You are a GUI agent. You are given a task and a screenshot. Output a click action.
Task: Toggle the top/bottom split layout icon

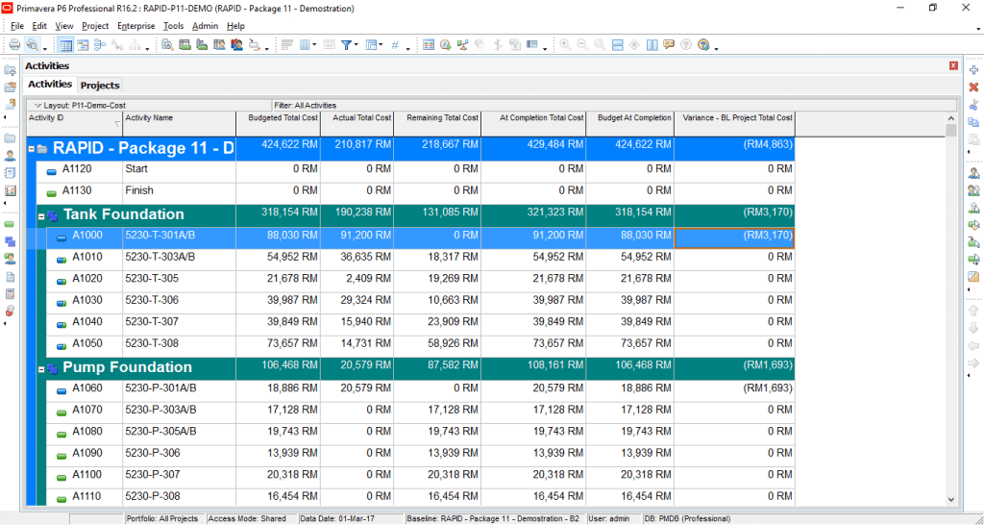click(x=617, y=44)
